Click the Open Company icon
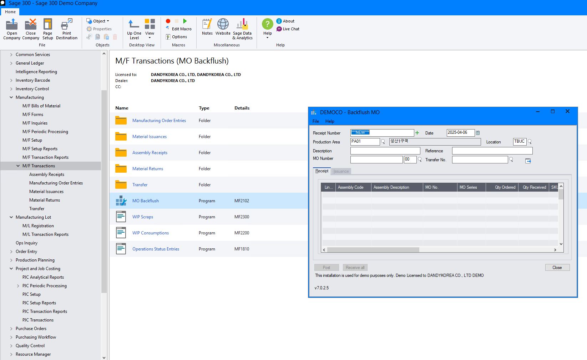This screenshot has height=360, width=587. point(12,24)
